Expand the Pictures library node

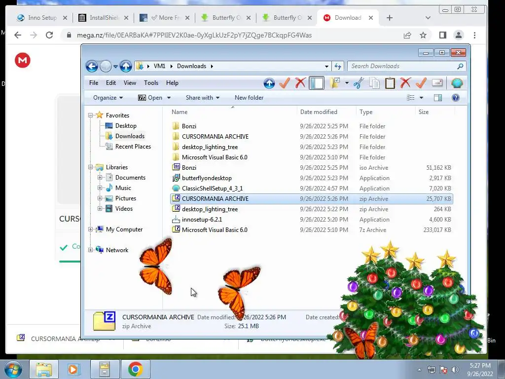(x=100, y=198)
